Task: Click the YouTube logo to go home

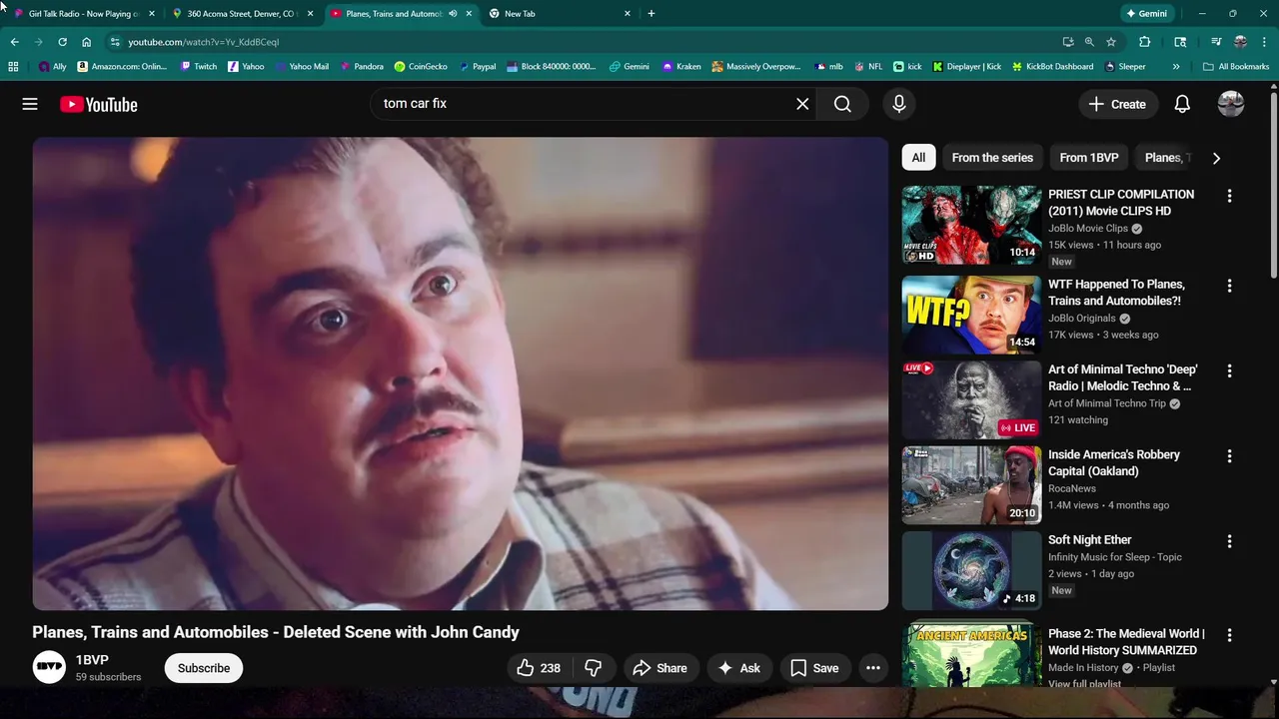Action: [98, 104]
